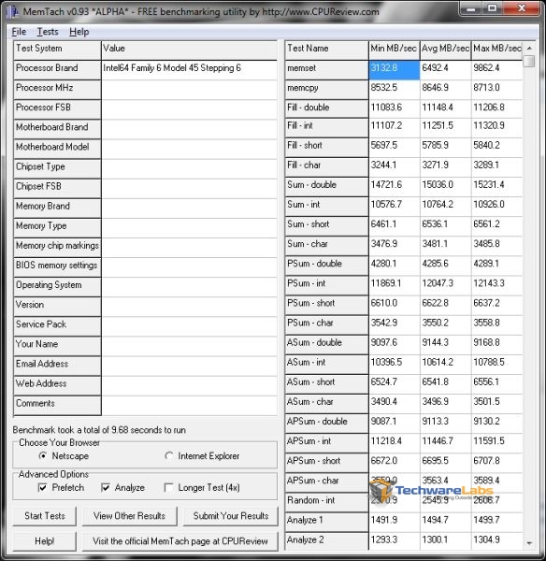Select the 'Analyze 1' row name
Screen dimensions: 546x561
tap(326, 522)
